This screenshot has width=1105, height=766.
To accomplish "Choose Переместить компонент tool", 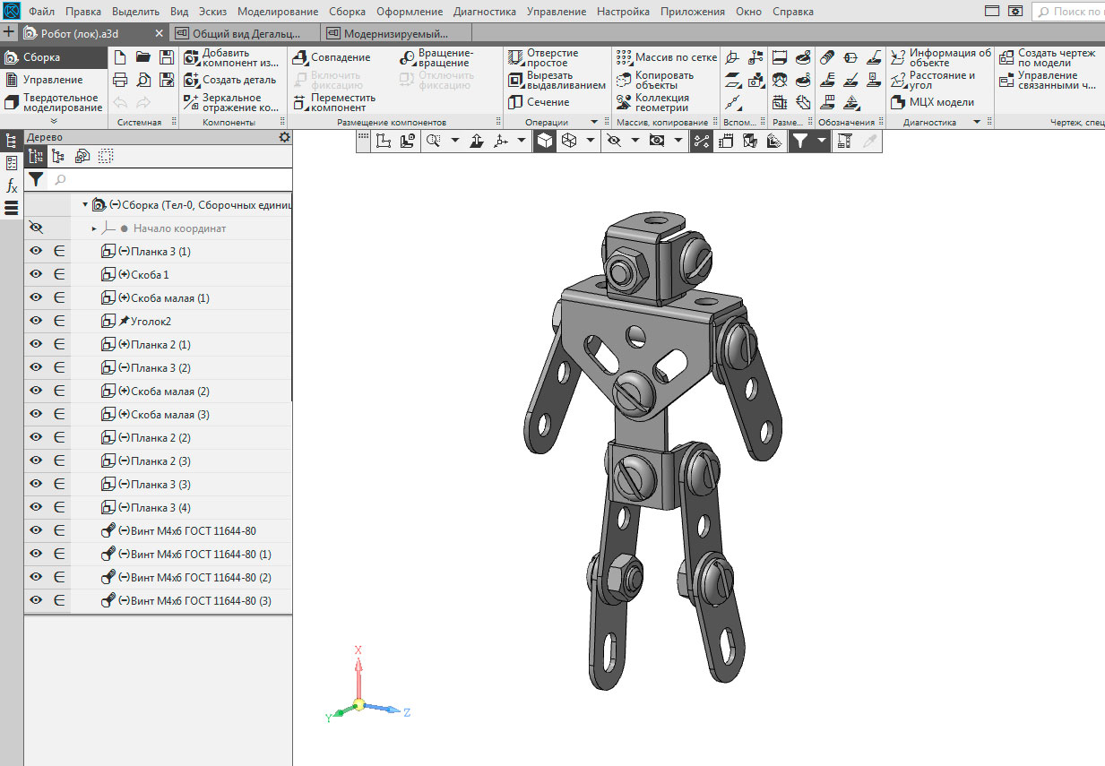I will [334, 102].
